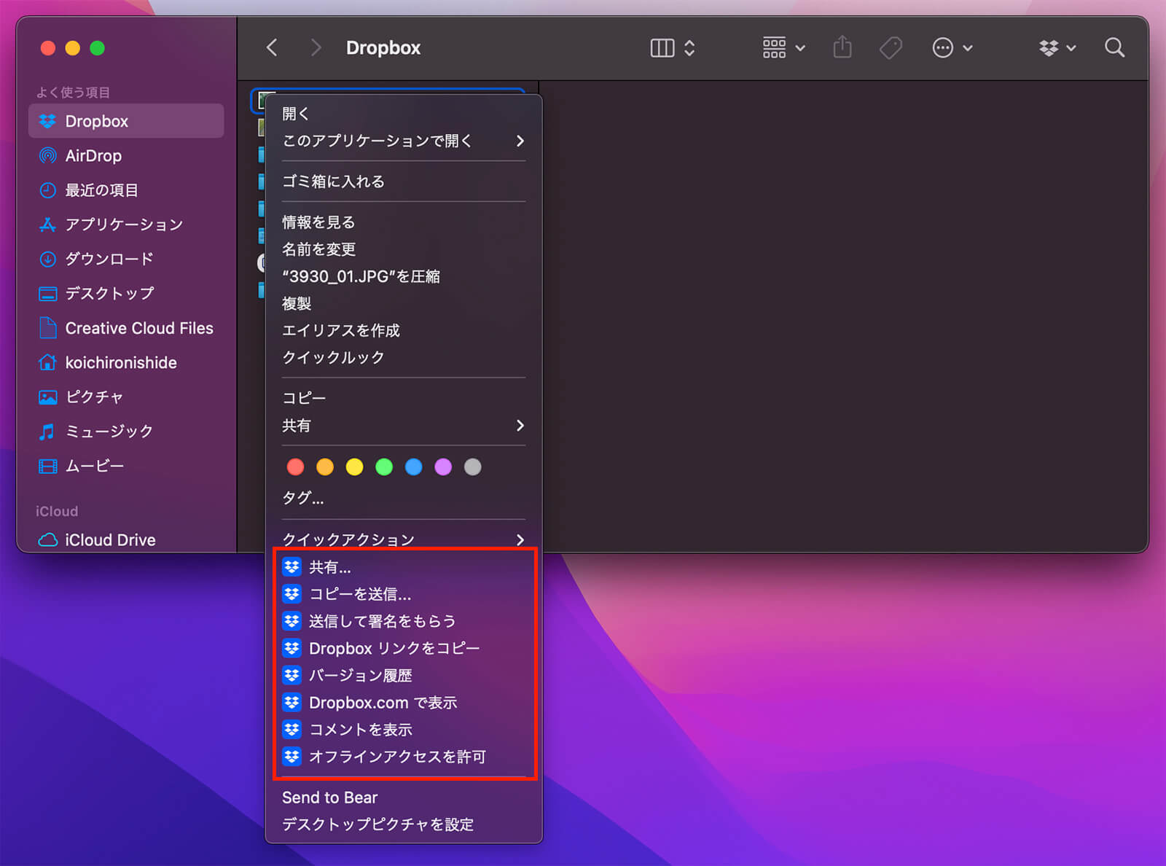The width and height of the screenshot is (1166, 866).
Task: Choose 開く from the context menu
Action: pos(404,114)
